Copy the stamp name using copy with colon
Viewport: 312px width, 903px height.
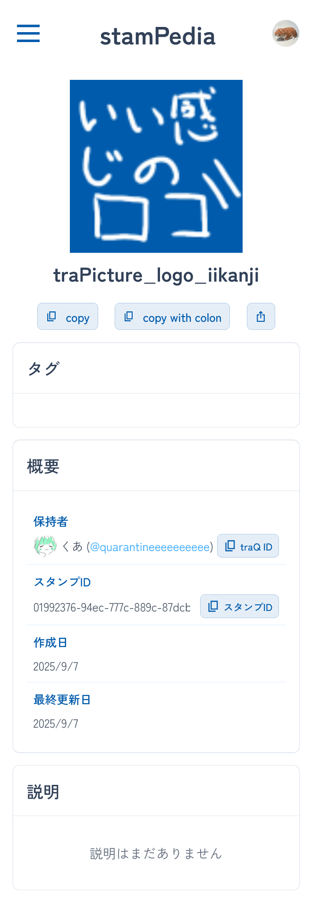coord(172,316)
